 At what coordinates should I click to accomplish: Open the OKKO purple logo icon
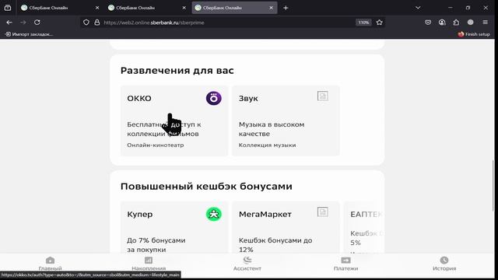click(x=214, y=98)
